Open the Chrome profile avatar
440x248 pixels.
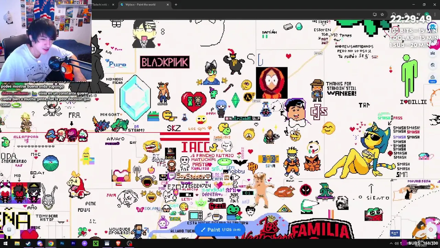pos(427,14)
